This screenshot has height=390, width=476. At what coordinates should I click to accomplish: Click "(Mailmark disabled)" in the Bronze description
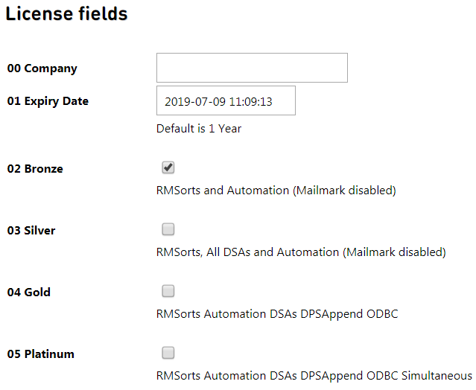coord(345,191)
